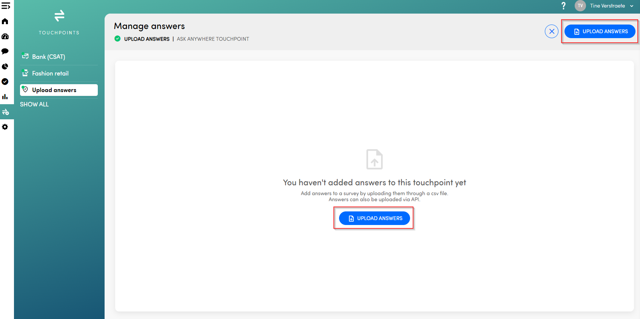640x319 pixels.
Task: Click the pie chart icon in sidebar
Action: 5,67
